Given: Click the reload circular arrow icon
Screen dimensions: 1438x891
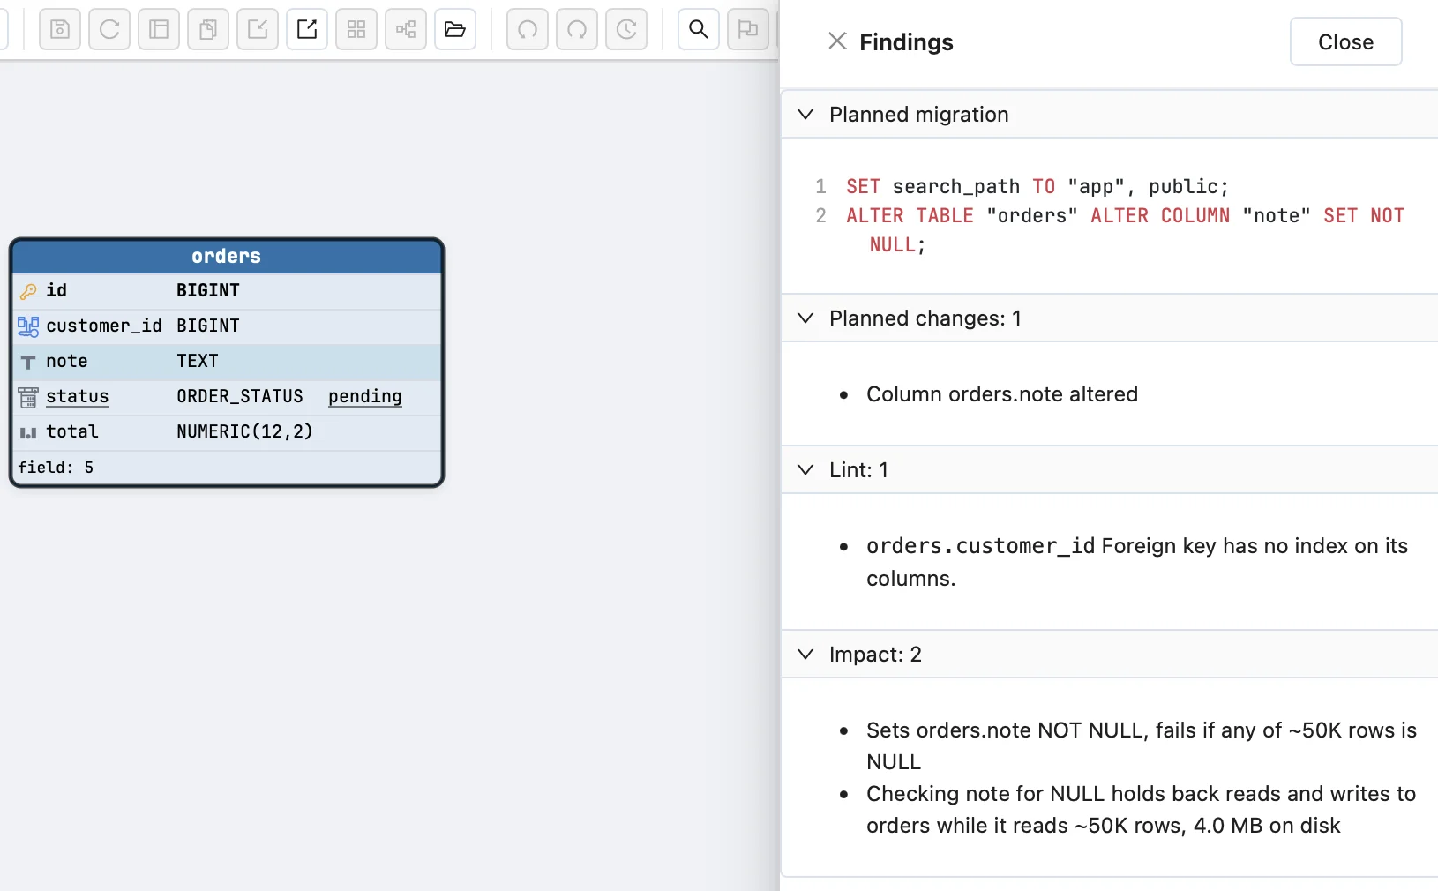Looking at the screenshot, I should 109,30.
